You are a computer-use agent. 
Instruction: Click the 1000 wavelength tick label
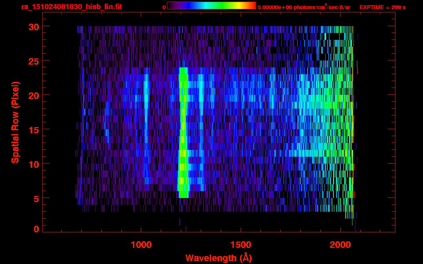pos(141,245)
